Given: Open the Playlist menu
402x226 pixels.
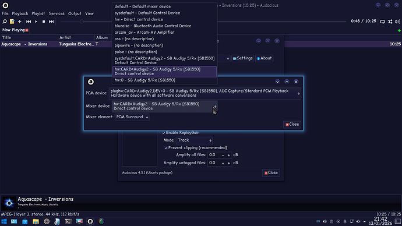Looking at the screenshot, I should pos(38,13).
